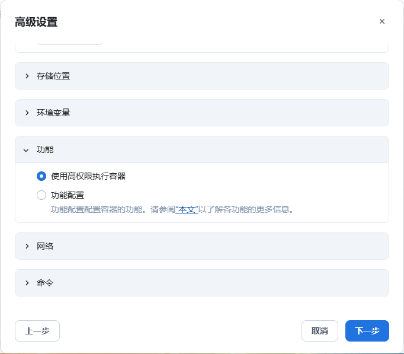Select 使用高权限执行容器 radio option

click(41, 176)
